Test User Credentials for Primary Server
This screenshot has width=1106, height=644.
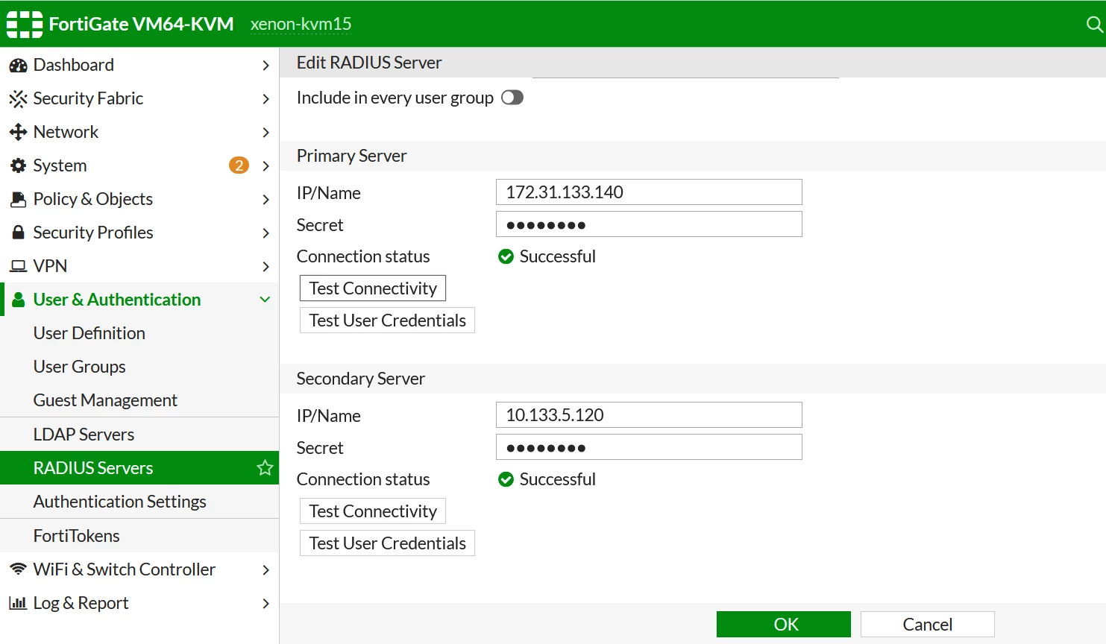(387, 321)
